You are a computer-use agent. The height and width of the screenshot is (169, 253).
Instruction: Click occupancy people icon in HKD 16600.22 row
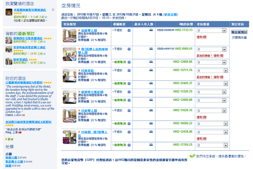(151, 123)
